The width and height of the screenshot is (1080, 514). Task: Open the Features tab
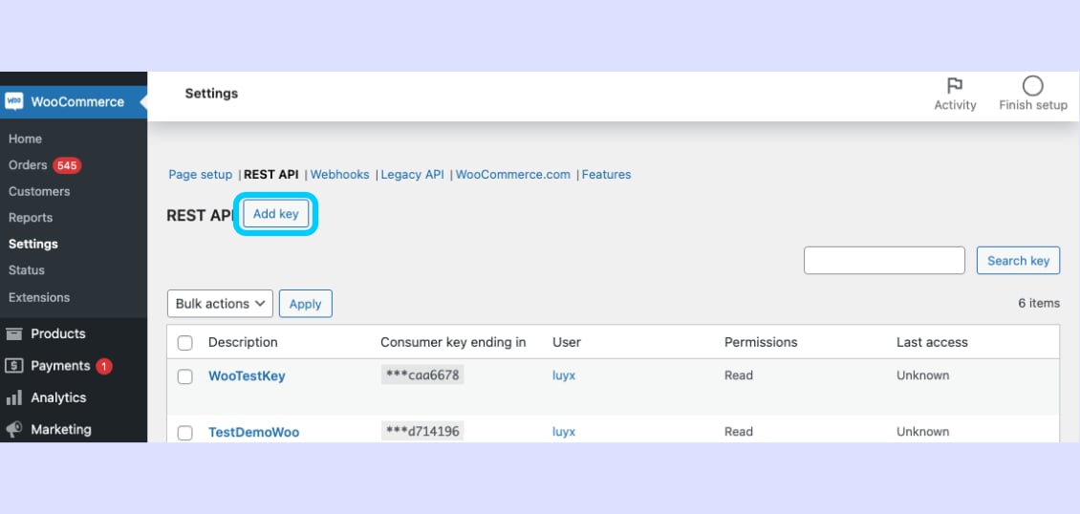(x=606, y=175)
